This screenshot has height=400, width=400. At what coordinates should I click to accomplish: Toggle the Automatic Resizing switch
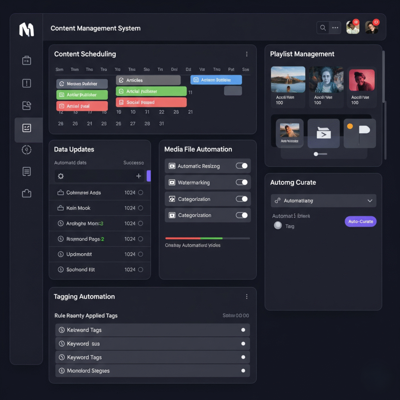pos(241,166)
